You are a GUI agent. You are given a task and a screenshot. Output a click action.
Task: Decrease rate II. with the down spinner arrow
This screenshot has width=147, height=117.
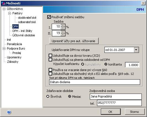63,34
